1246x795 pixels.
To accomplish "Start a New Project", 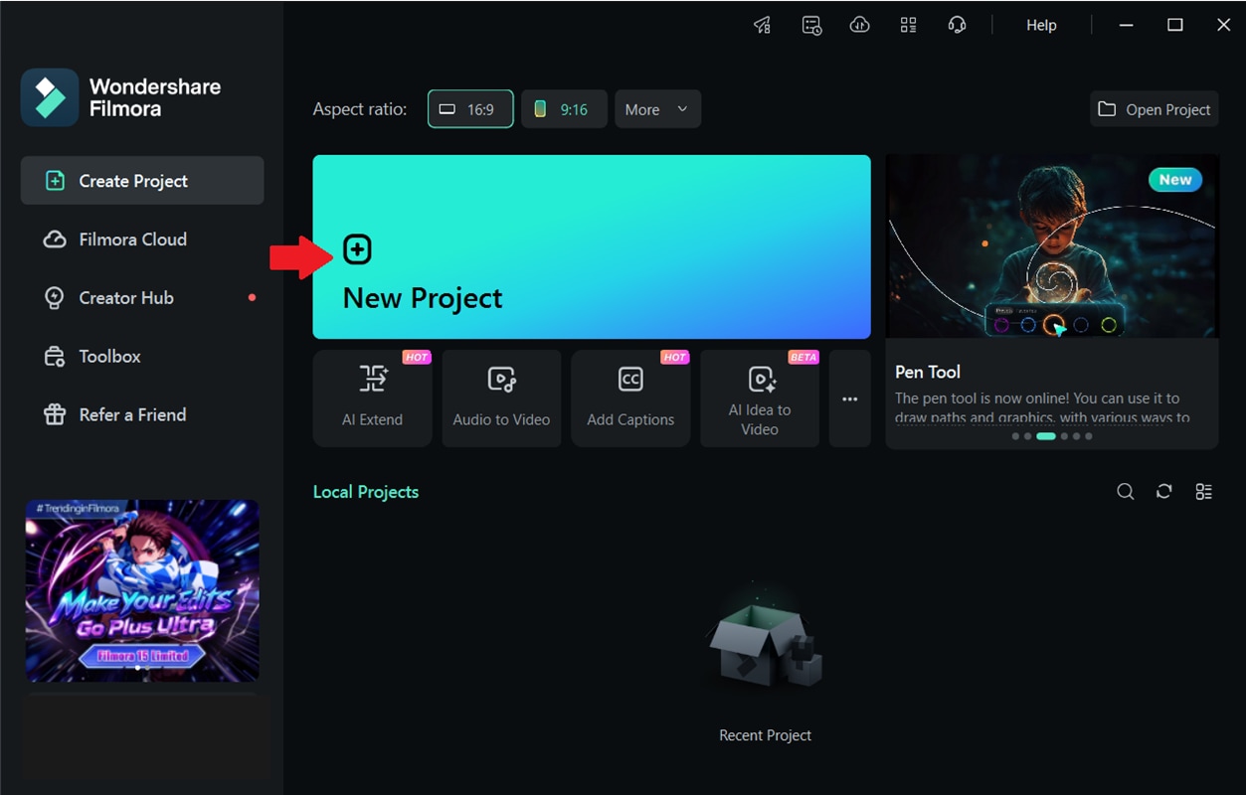I will click(x=592, y=246).
